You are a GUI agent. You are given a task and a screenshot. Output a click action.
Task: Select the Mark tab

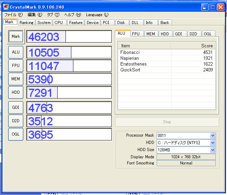(x=10, y=22)
